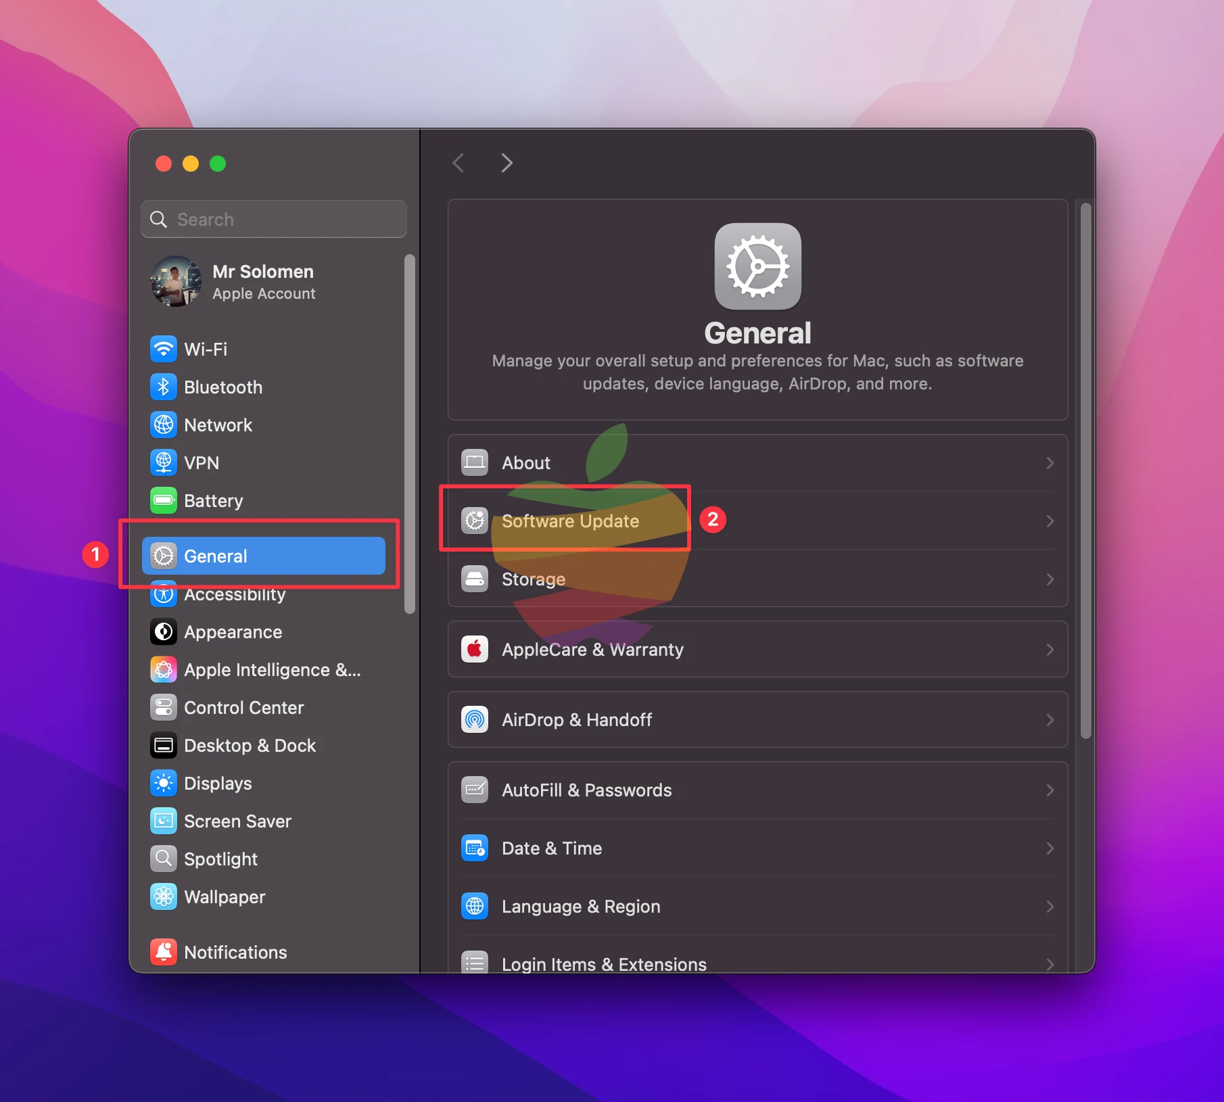The height and width of the screenshot is (1102, 1224).
Task: Click the AutoFill & Passwords icon
Action: point(475,790)
